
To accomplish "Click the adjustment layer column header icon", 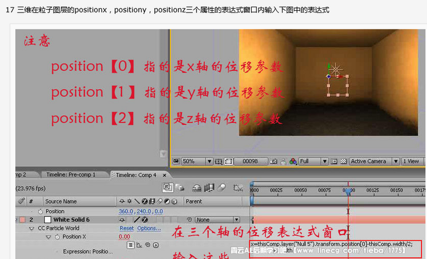I will point(167,202).
